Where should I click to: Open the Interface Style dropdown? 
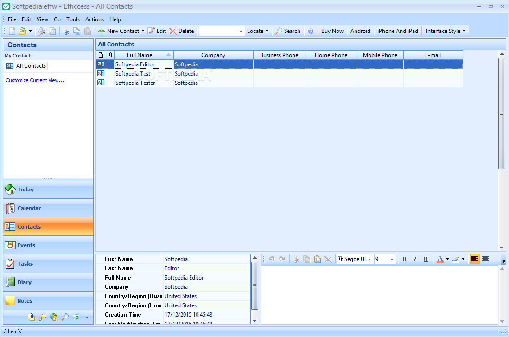(445, 31)
